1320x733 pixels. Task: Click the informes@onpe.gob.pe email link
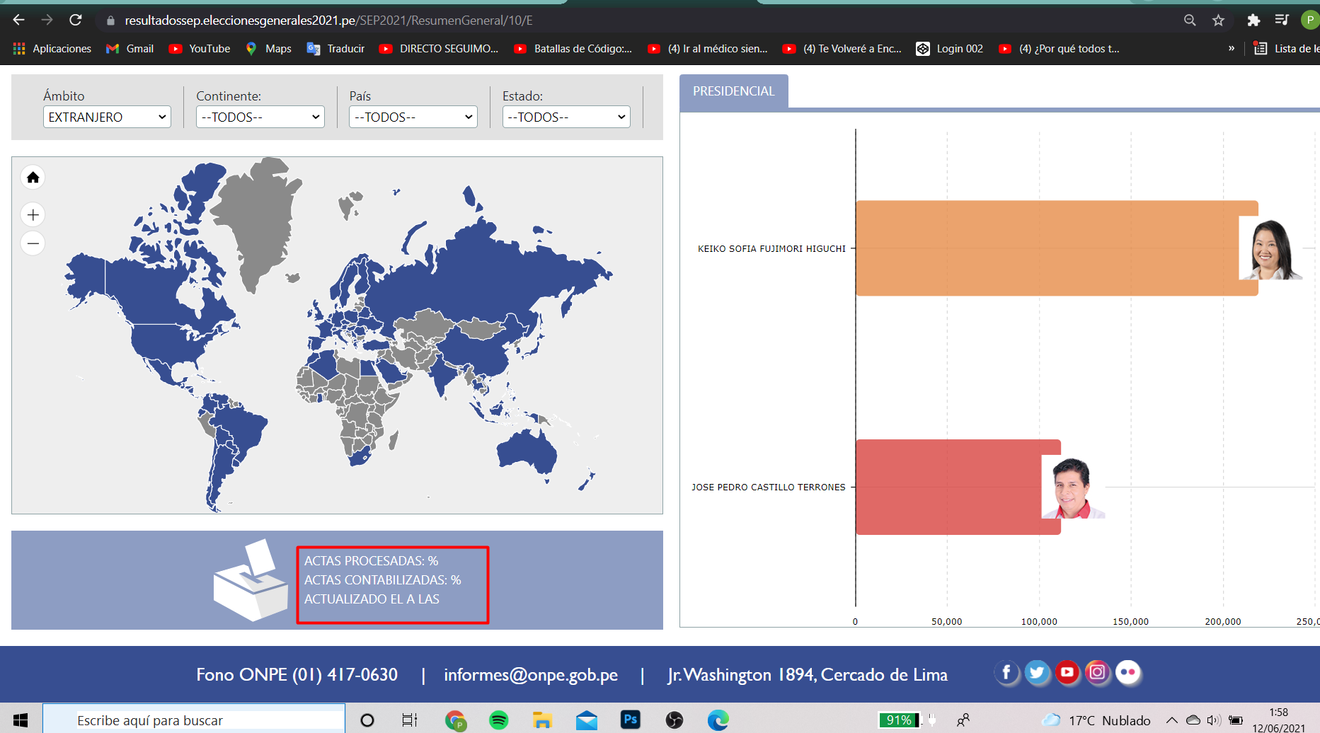(x=531, y=675)
